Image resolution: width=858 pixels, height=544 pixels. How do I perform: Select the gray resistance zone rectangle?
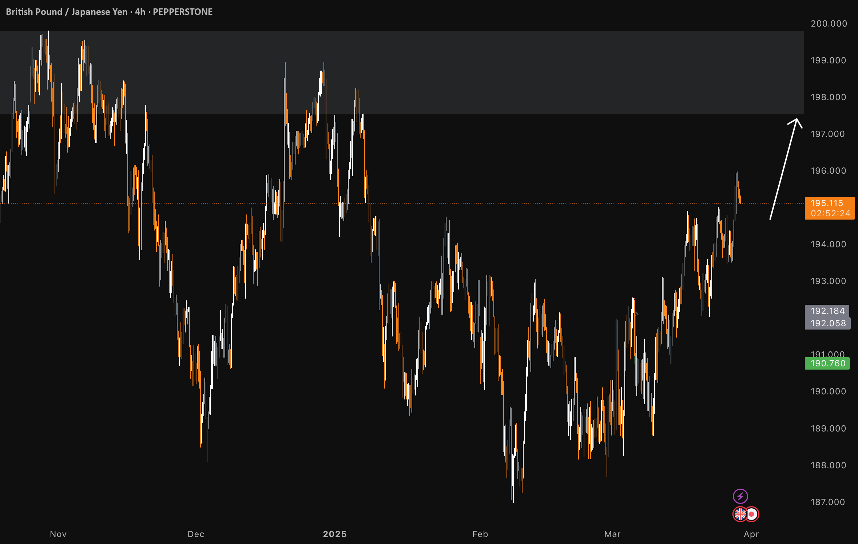click(x=402, y=73)
